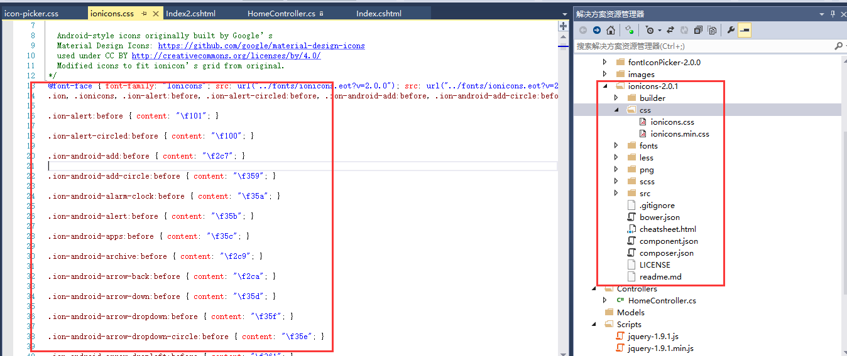847x356 pixels.
Task: Switch to the Index2.cshtml tab
Action: pyautogui.click(x=190, y=13)
